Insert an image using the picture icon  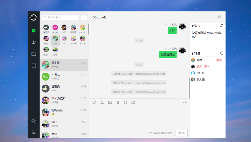110,102
